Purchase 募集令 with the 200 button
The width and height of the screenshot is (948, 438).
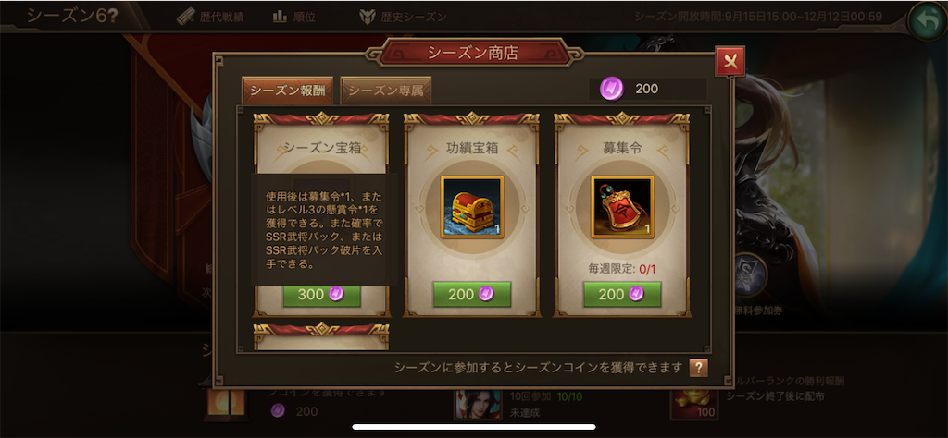(x=622, y=295)
